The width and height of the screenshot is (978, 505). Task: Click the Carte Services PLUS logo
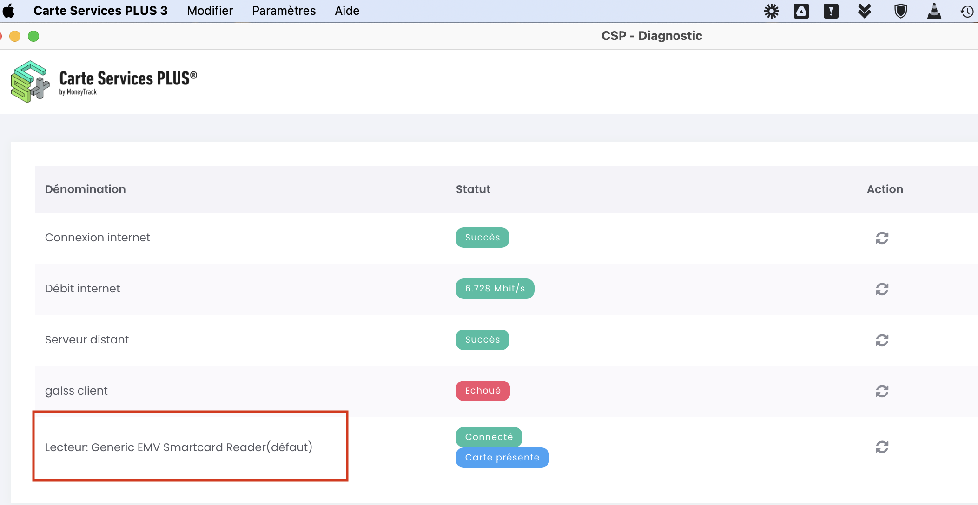(104, 82)
